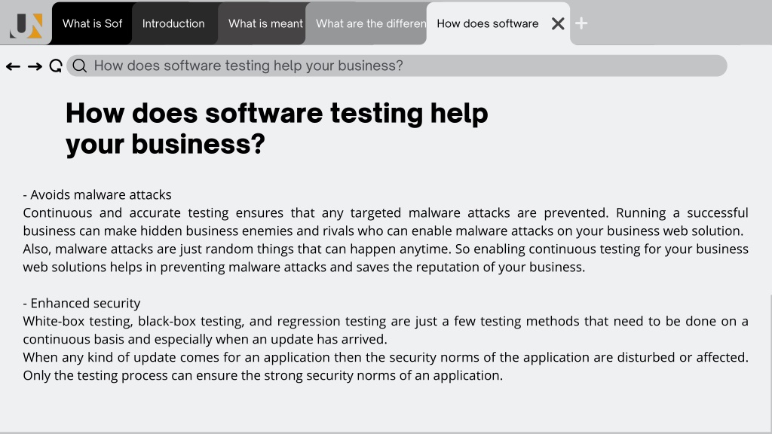Click the 'Avoids malware attacks' subheading
772x434 pixels.
pyautogui.click(x=97, y=195)
